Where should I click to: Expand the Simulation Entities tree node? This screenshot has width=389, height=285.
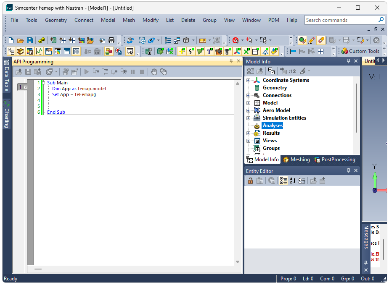click(x=249, y=118)
